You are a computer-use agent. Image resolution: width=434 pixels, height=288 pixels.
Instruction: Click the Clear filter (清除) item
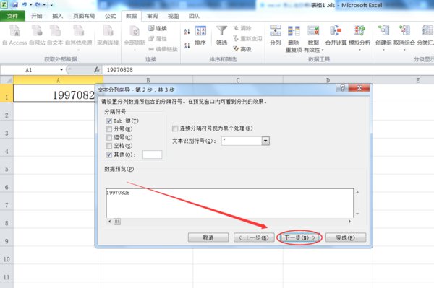click(x=242, y=28)
